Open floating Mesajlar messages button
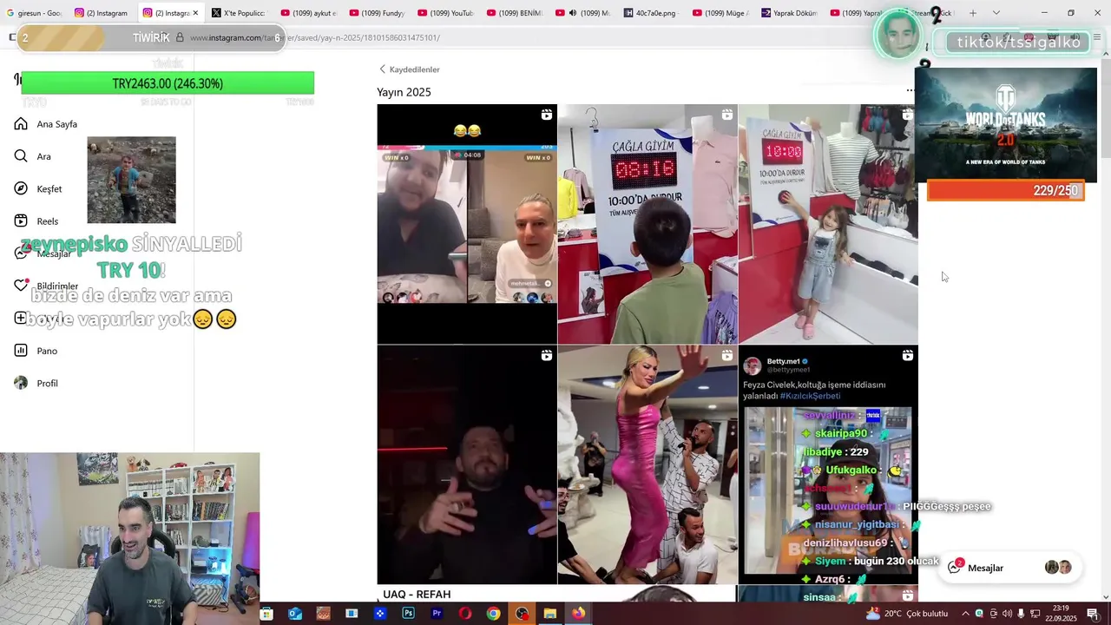This screenshot has height=625, width=1111. [x=1010, y=568]
